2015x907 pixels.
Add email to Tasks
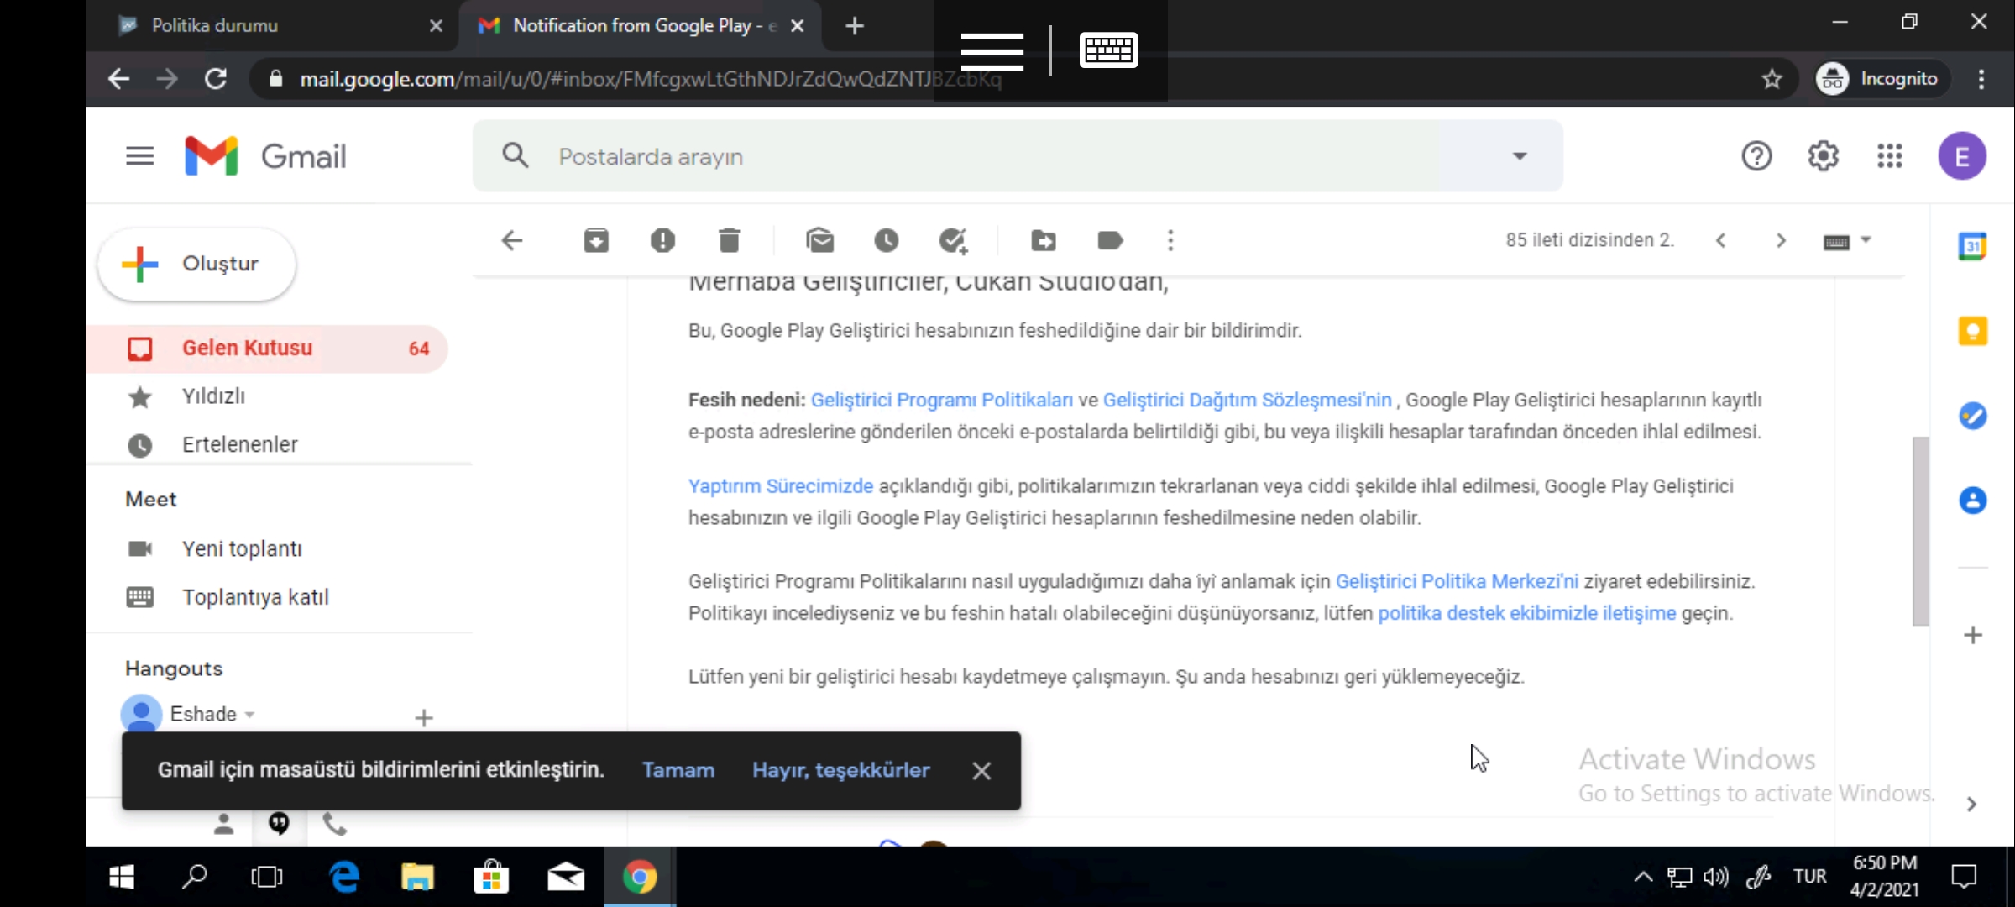pos(953,241)
